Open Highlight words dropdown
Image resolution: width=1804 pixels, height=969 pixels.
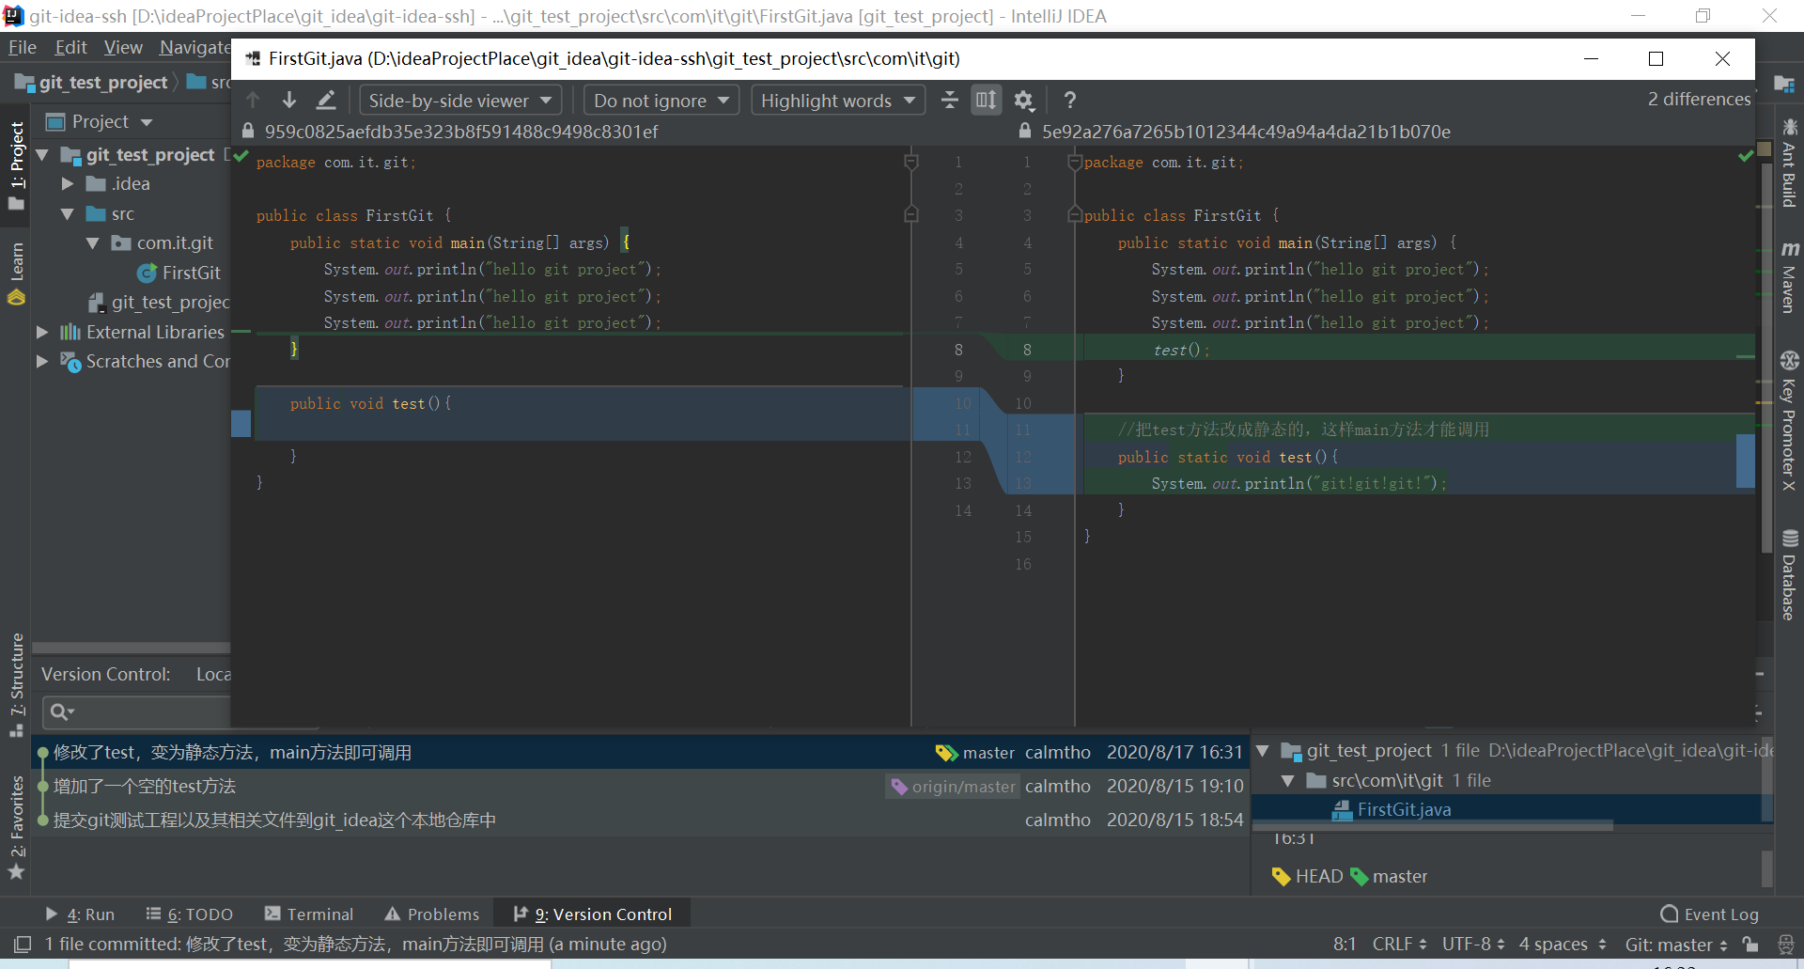[838, 100]
